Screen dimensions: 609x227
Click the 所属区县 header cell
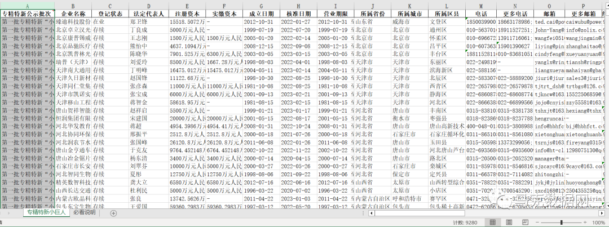pyautogui.click(x=447, y=14)
